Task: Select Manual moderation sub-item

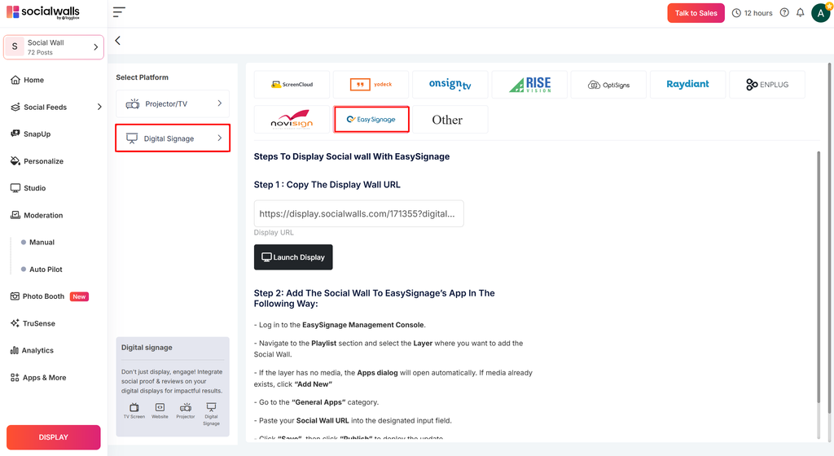Action: click(x=42, y=243)
